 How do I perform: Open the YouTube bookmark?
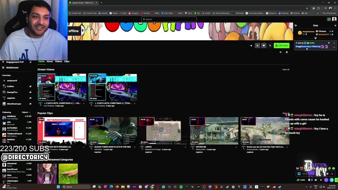(145, 13)
